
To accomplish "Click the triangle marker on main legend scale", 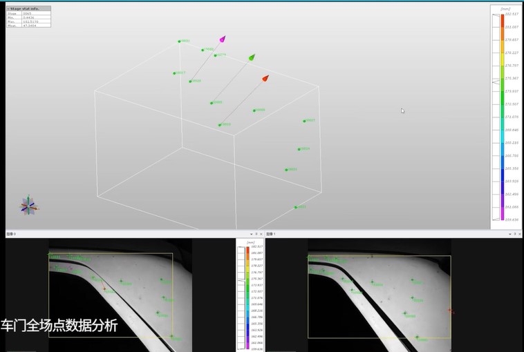I will [495, 82].
